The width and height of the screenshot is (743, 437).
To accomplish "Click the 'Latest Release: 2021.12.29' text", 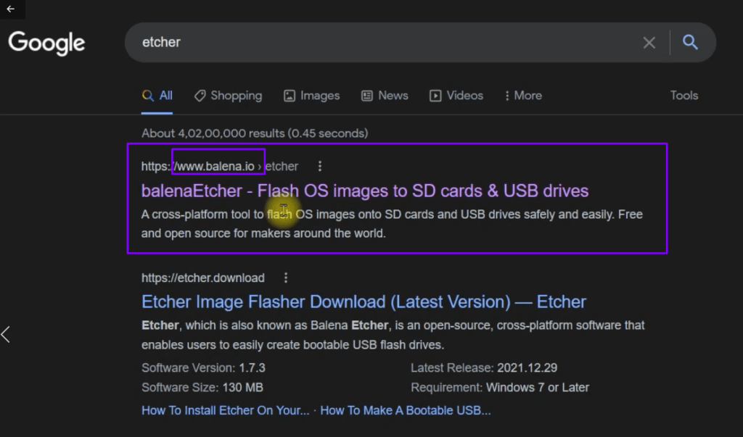I will [x=484, y=368].
